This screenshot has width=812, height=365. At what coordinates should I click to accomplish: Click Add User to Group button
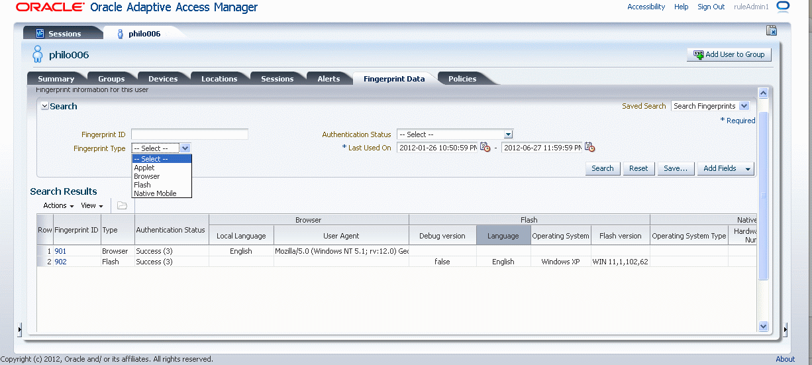pyautogui.click(x=729, y=54)
